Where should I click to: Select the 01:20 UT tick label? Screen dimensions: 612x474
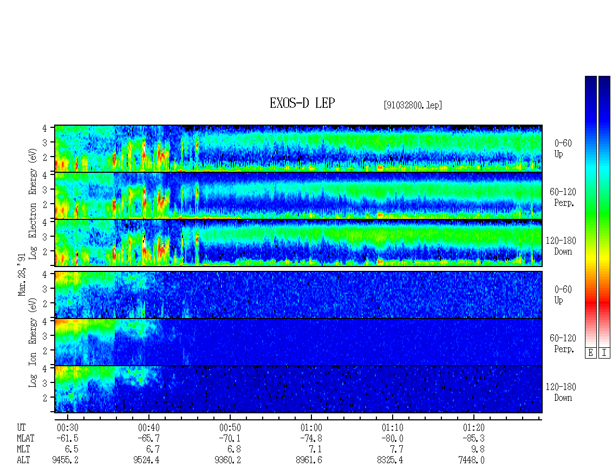click(473, 427)
